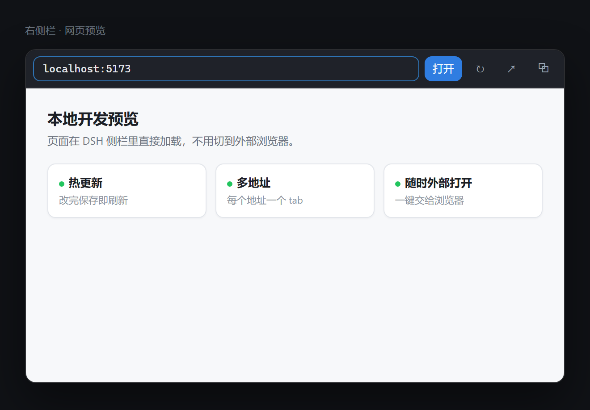The height and width of the screenshot is (410, 590).
Task: Click the text 每个地址一个 tab
Action: pyautogui.click(x=265, y=201)
